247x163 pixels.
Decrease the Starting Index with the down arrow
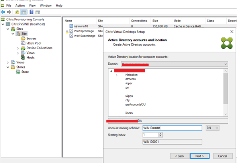click(161, 136)
